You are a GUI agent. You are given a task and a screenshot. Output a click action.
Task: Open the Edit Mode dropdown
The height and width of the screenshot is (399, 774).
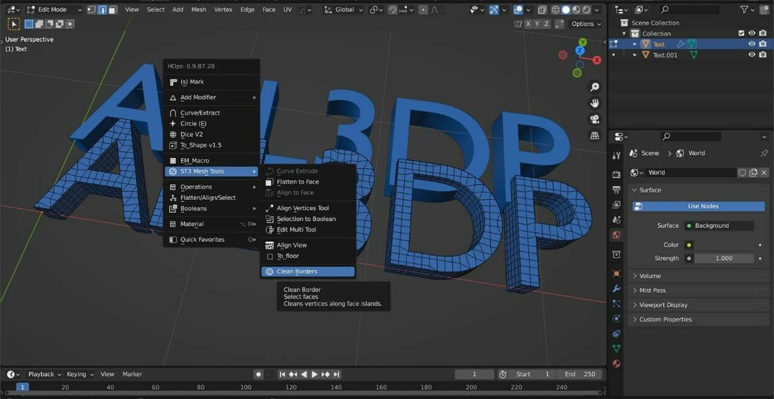click(55, 10)
